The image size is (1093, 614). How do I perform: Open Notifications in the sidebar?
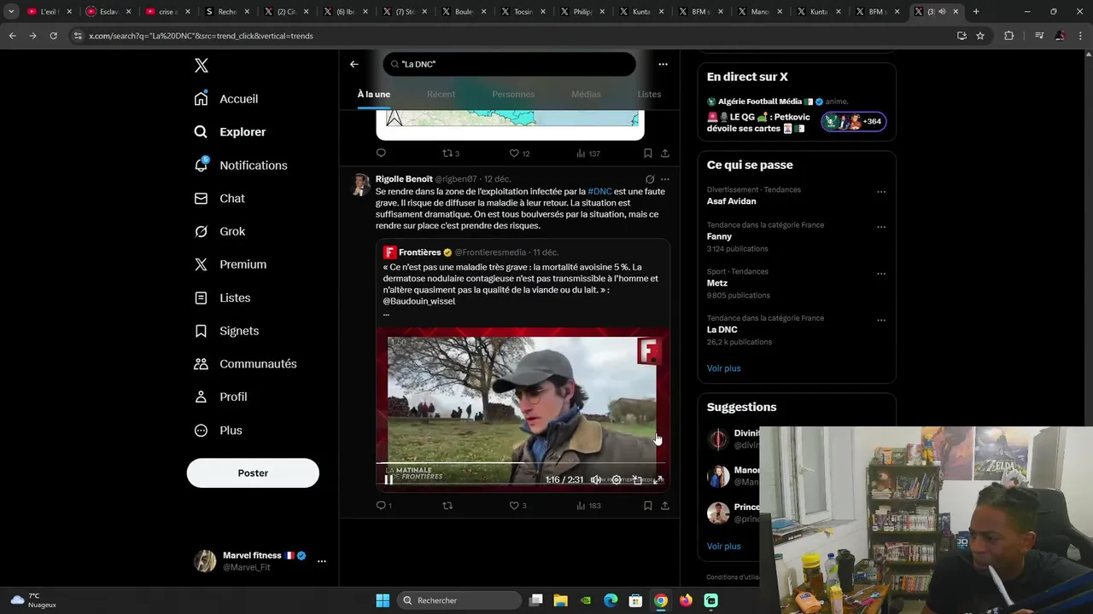pyautogui.click(x=240, y=165)
